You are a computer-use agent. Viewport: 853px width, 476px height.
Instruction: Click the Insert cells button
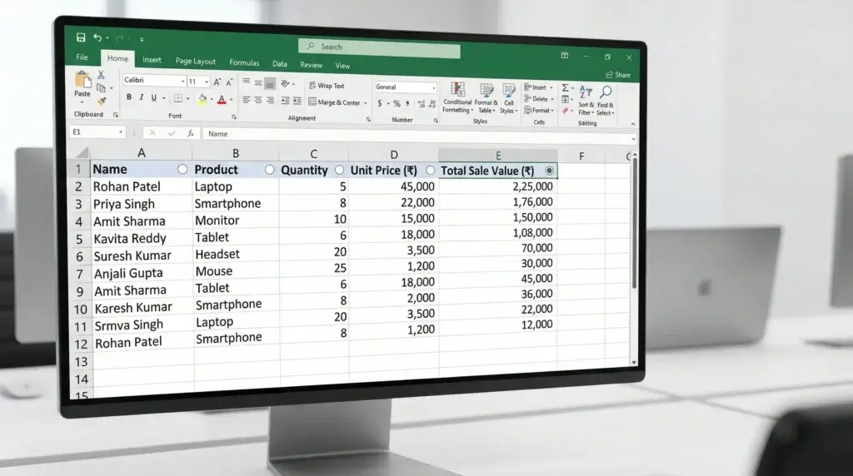(538, 87)
